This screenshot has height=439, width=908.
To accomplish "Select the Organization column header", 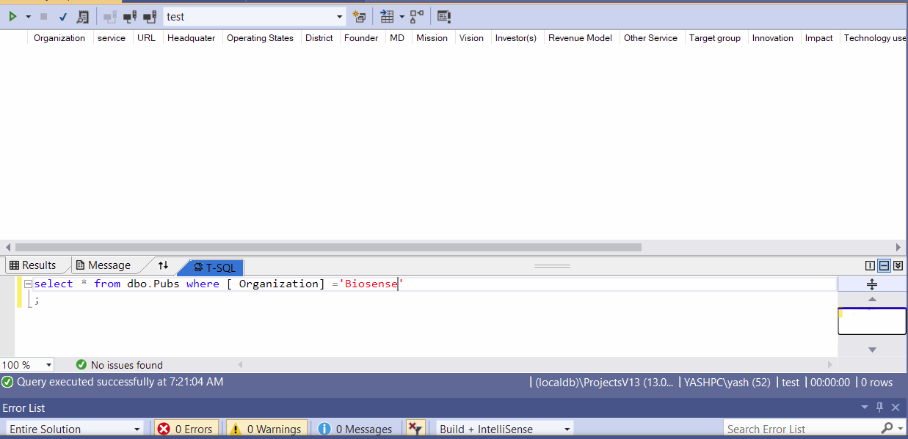I will (x=59, y=37).
